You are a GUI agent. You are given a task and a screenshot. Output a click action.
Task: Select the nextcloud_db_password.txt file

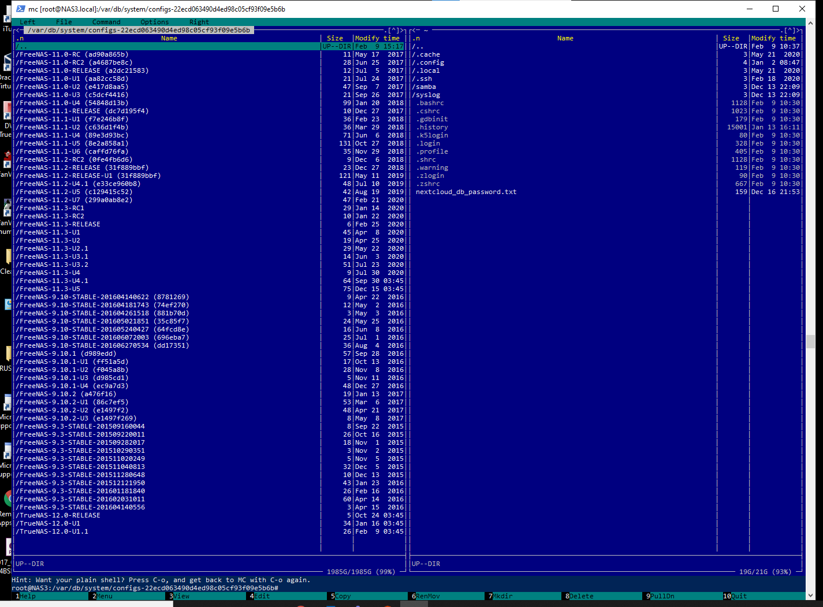pos(606,192)
